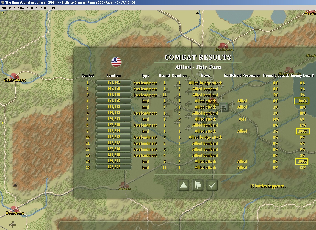Go to location 139,251 for combat 14

point(114,161)
